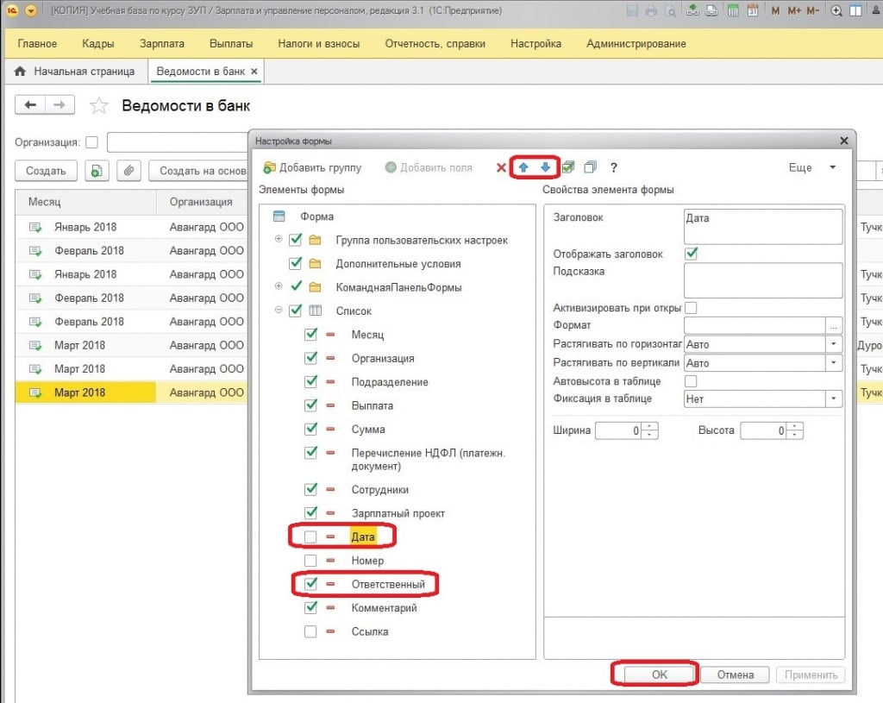Screen dimensions: 883x703
Task: Toggle the Автовысота в таблице checkbox
Action: (x=691, y=380)
